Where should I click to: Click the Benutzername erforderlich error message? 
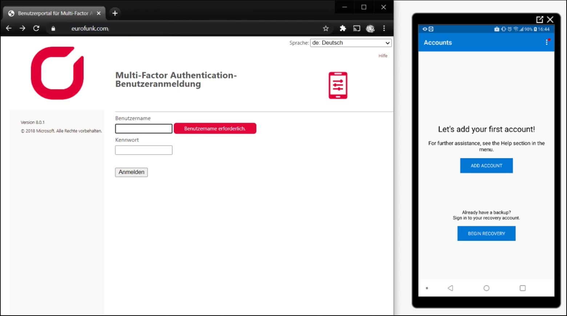coord(215,128)
